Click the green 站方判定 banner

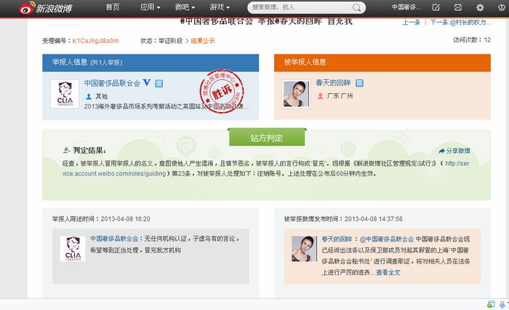(x=267, y=138)
